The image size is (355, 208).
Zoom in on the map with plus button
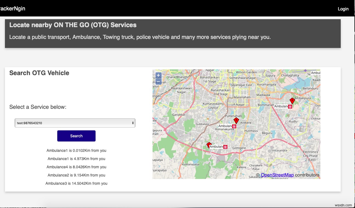tap(158, 75)
